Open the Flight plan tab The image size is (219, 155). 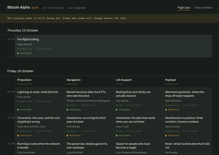(184, 8)
